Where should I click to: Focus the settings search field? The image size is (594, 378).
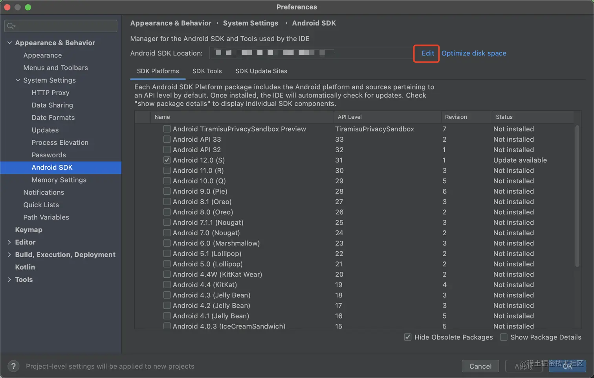[65, 26]
